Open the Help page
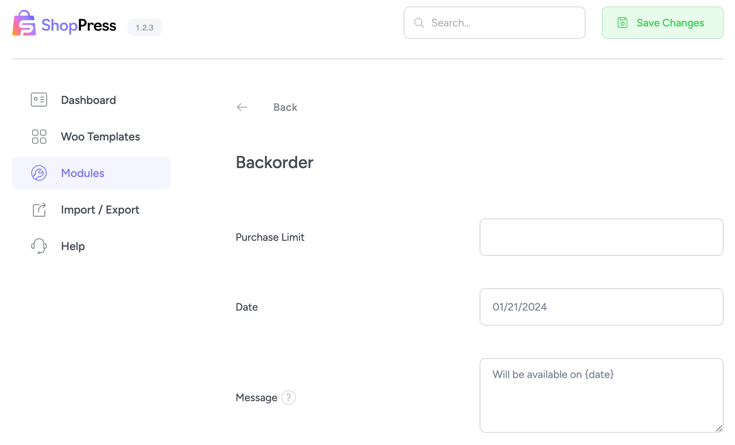This screenshot has width=735, height=445. [x=73, y=246]
